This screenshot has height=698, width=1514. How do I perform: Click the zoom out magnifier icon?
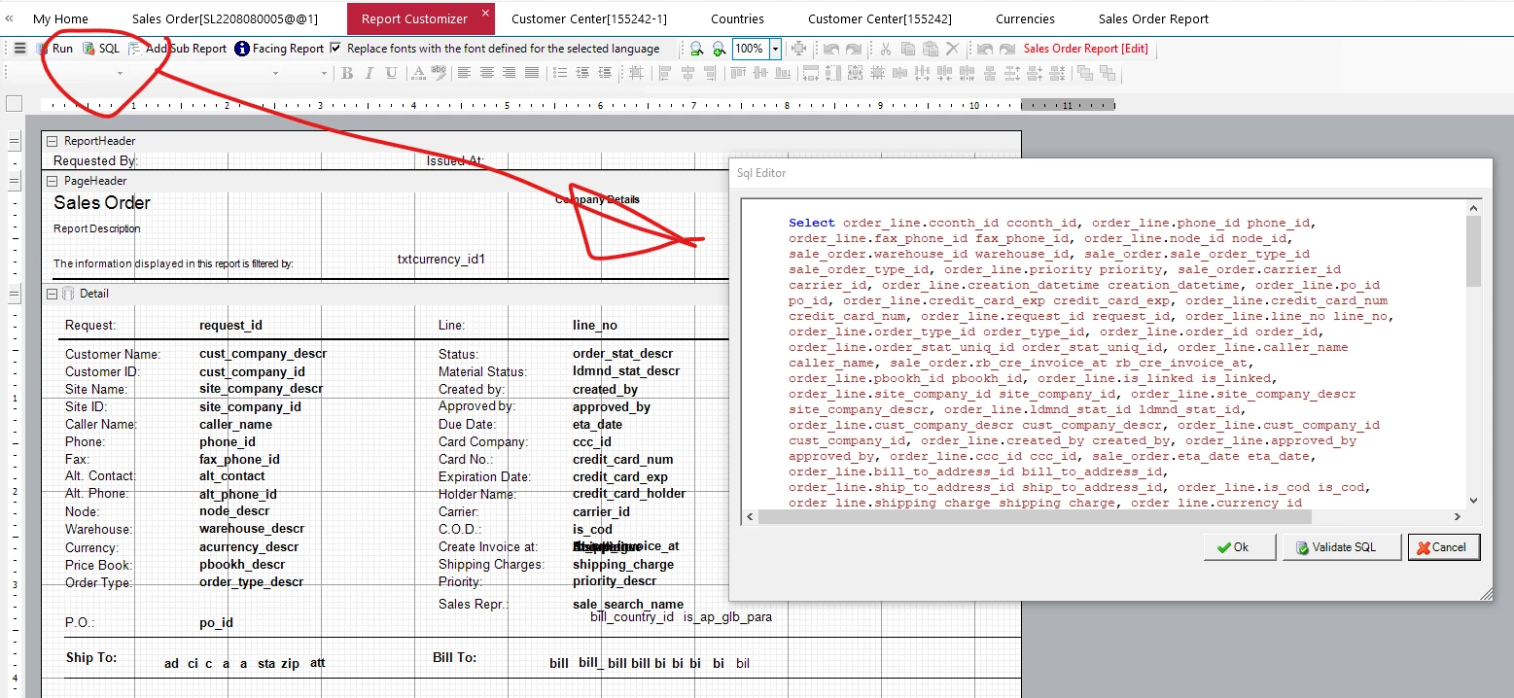coord(696,49)
